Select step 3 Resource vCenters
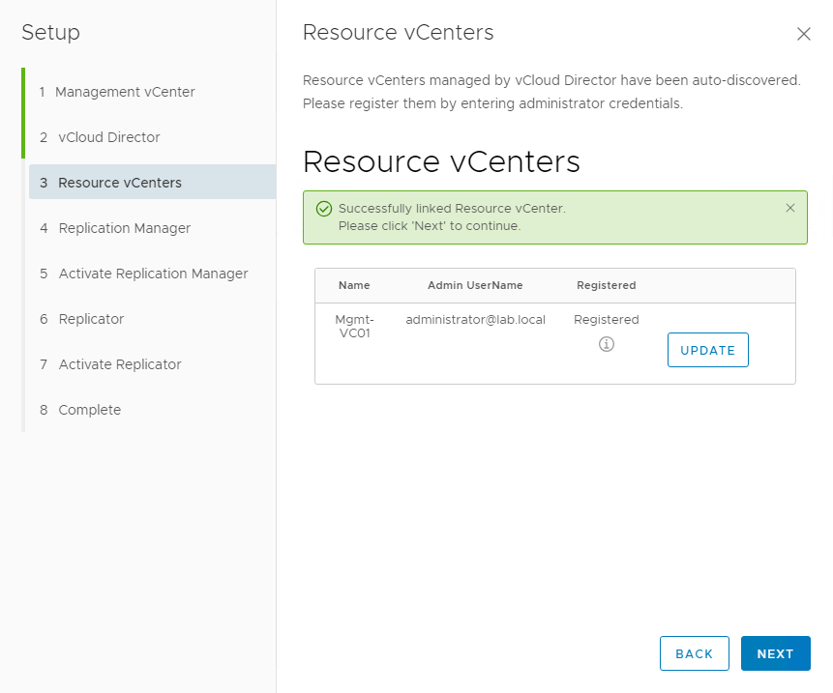The image size is (833, 693). tap(119, 183)
